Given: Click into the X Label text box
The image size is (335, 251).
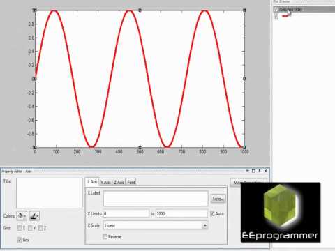Looking at the screenshot, I should [156, 199].
